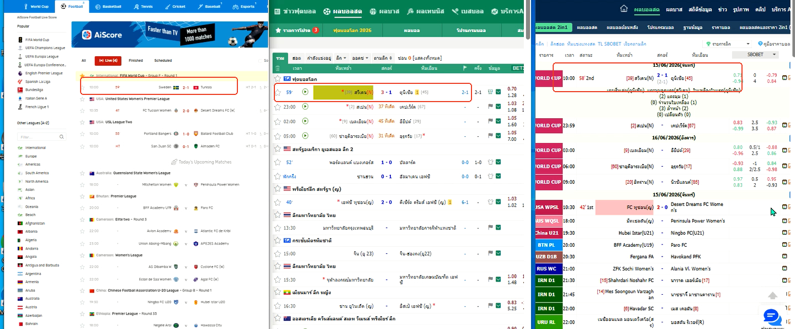
Task: Open the ลีก dropdown in green site
Action: point(341,58)
